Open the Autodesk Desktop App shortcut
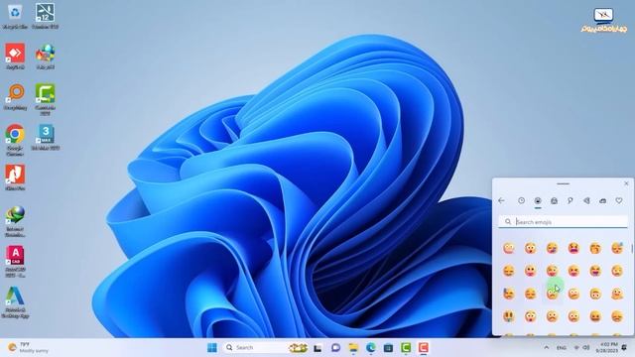Image resolution: width=635 pixels, height=357 pixels. pos(15,302)
